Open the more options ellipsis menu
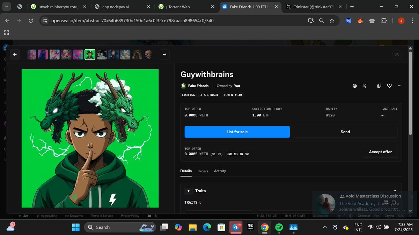The width and height of the screenshot is (419, 235). coord(399,86)
